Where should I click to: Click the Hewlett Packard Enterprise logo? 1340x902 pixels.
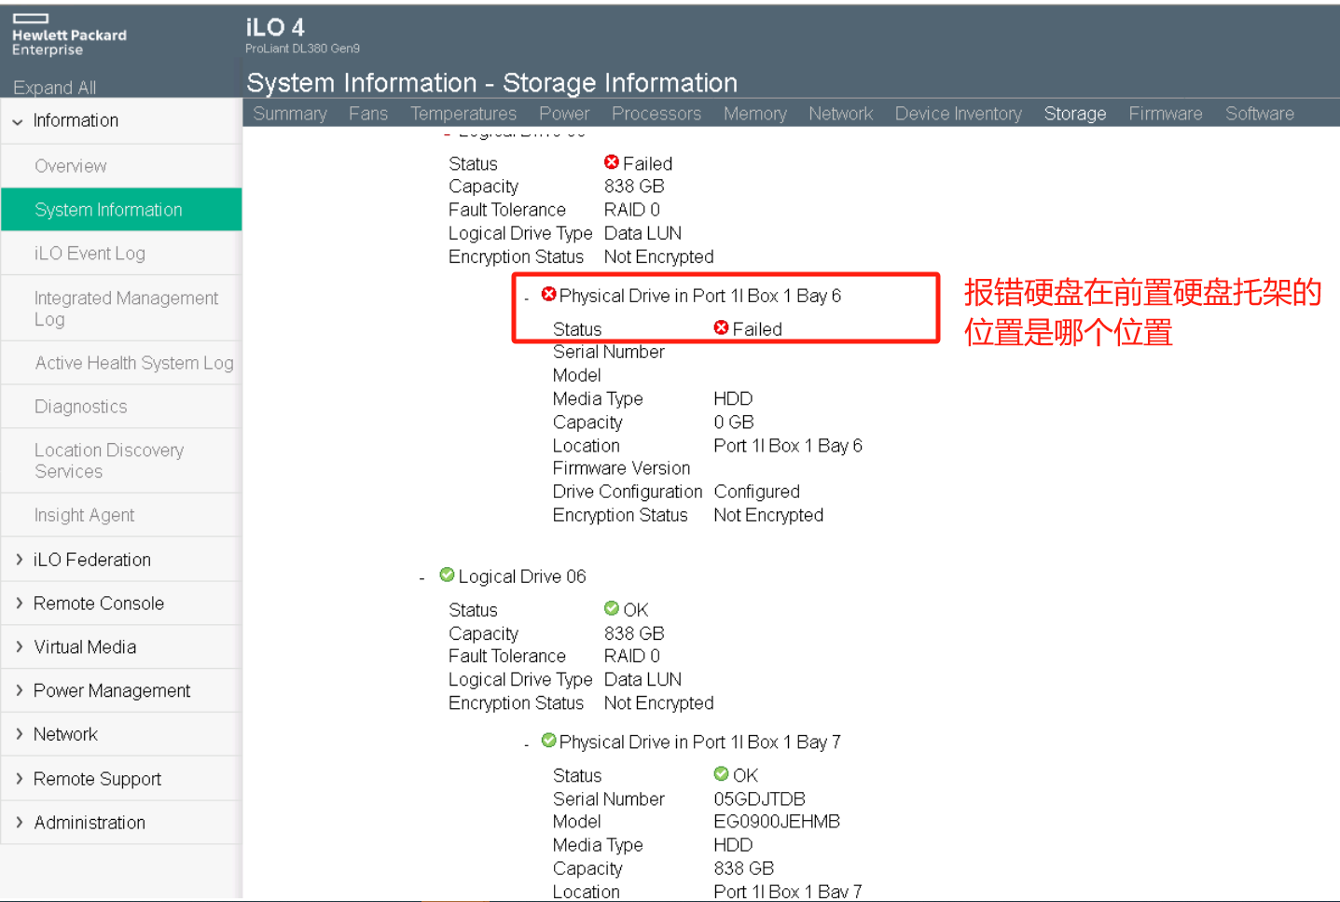tap(69, 35)
